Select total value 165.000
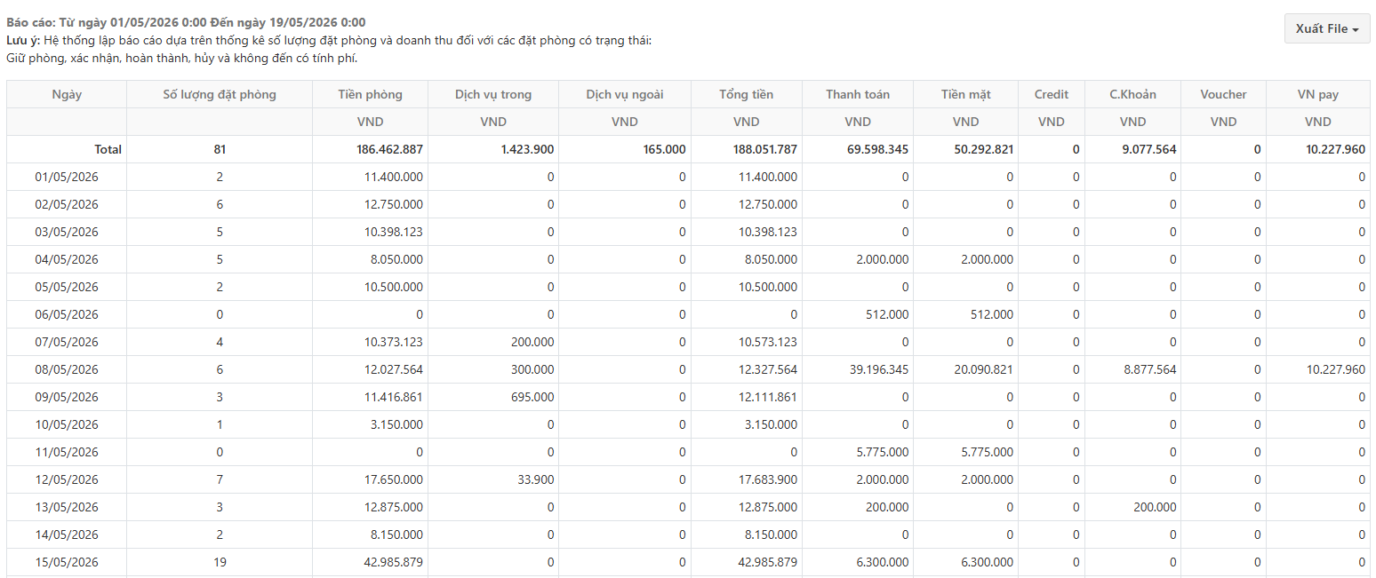The image size is (1376, 578). (665, 149)
